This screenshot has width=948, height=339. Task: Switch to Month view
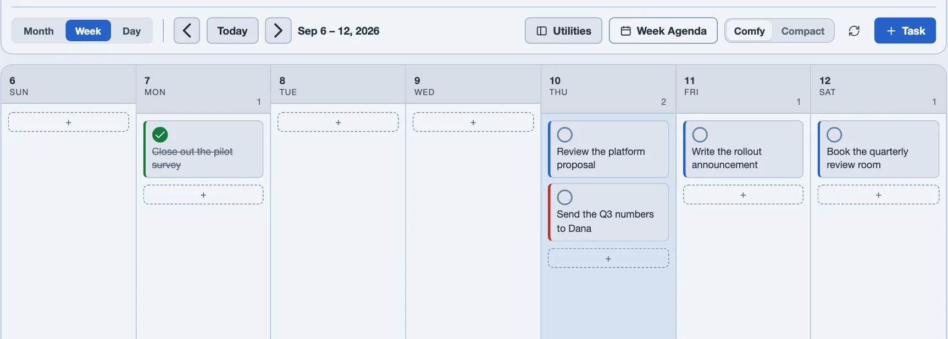tap(38, 31)
